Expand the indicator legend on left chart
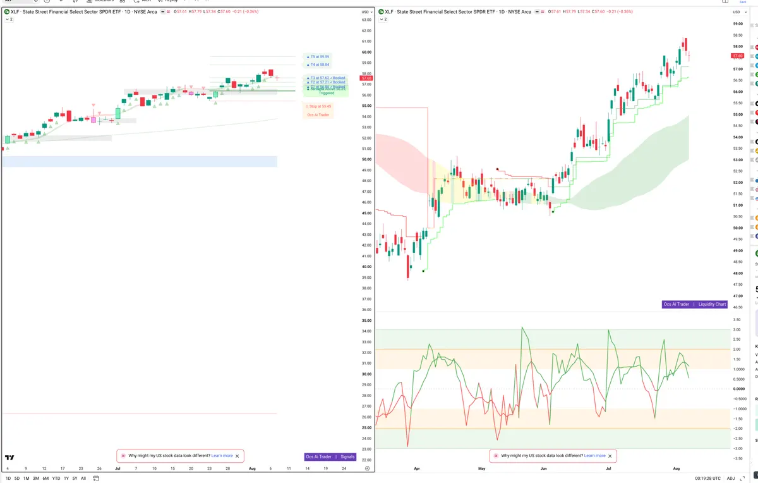The image size is (758, 483). (8, 20)
